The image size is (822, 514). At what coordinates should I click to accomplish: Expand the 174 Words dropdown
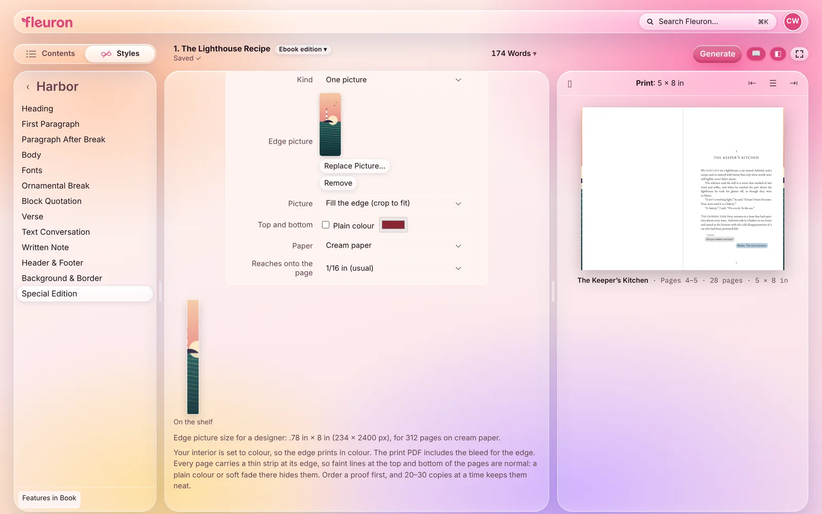(x=514, y=53)
